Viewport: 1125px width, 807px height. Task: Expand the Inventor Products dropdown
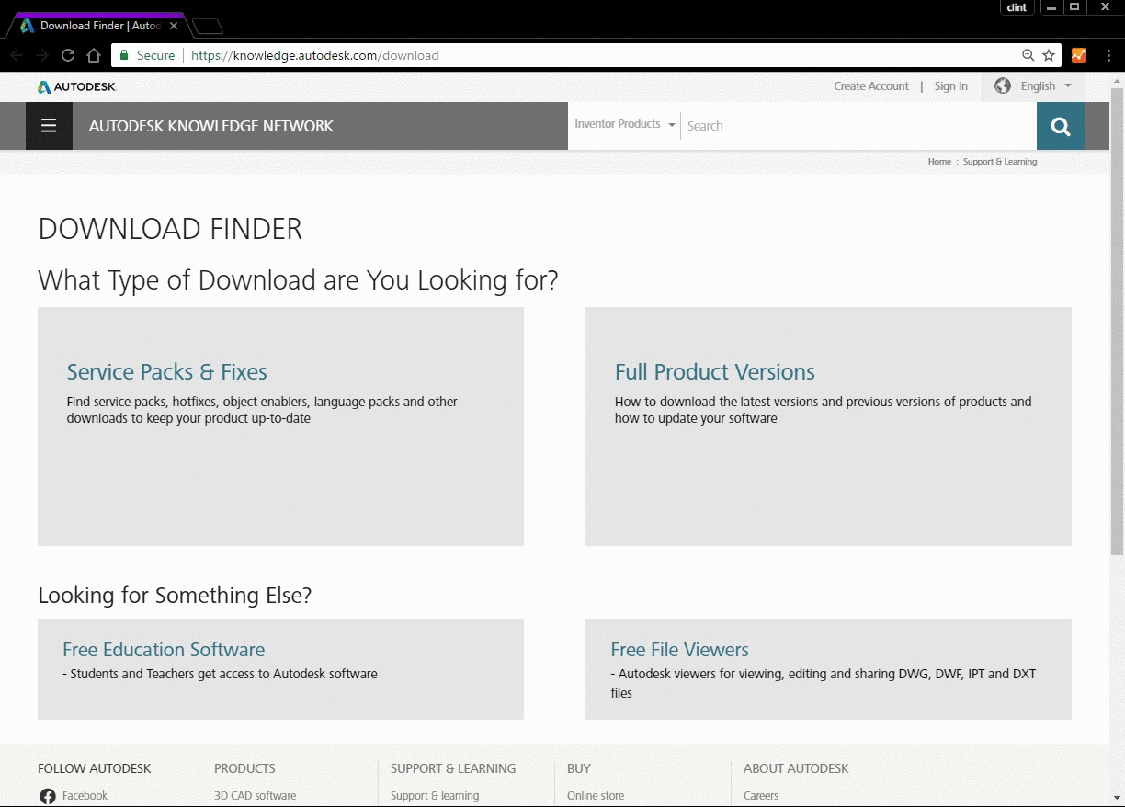[x=625, y=124]
